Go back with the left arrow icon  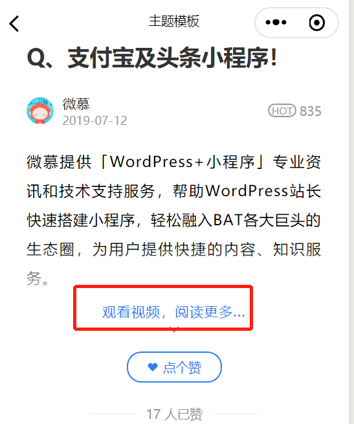14,23
